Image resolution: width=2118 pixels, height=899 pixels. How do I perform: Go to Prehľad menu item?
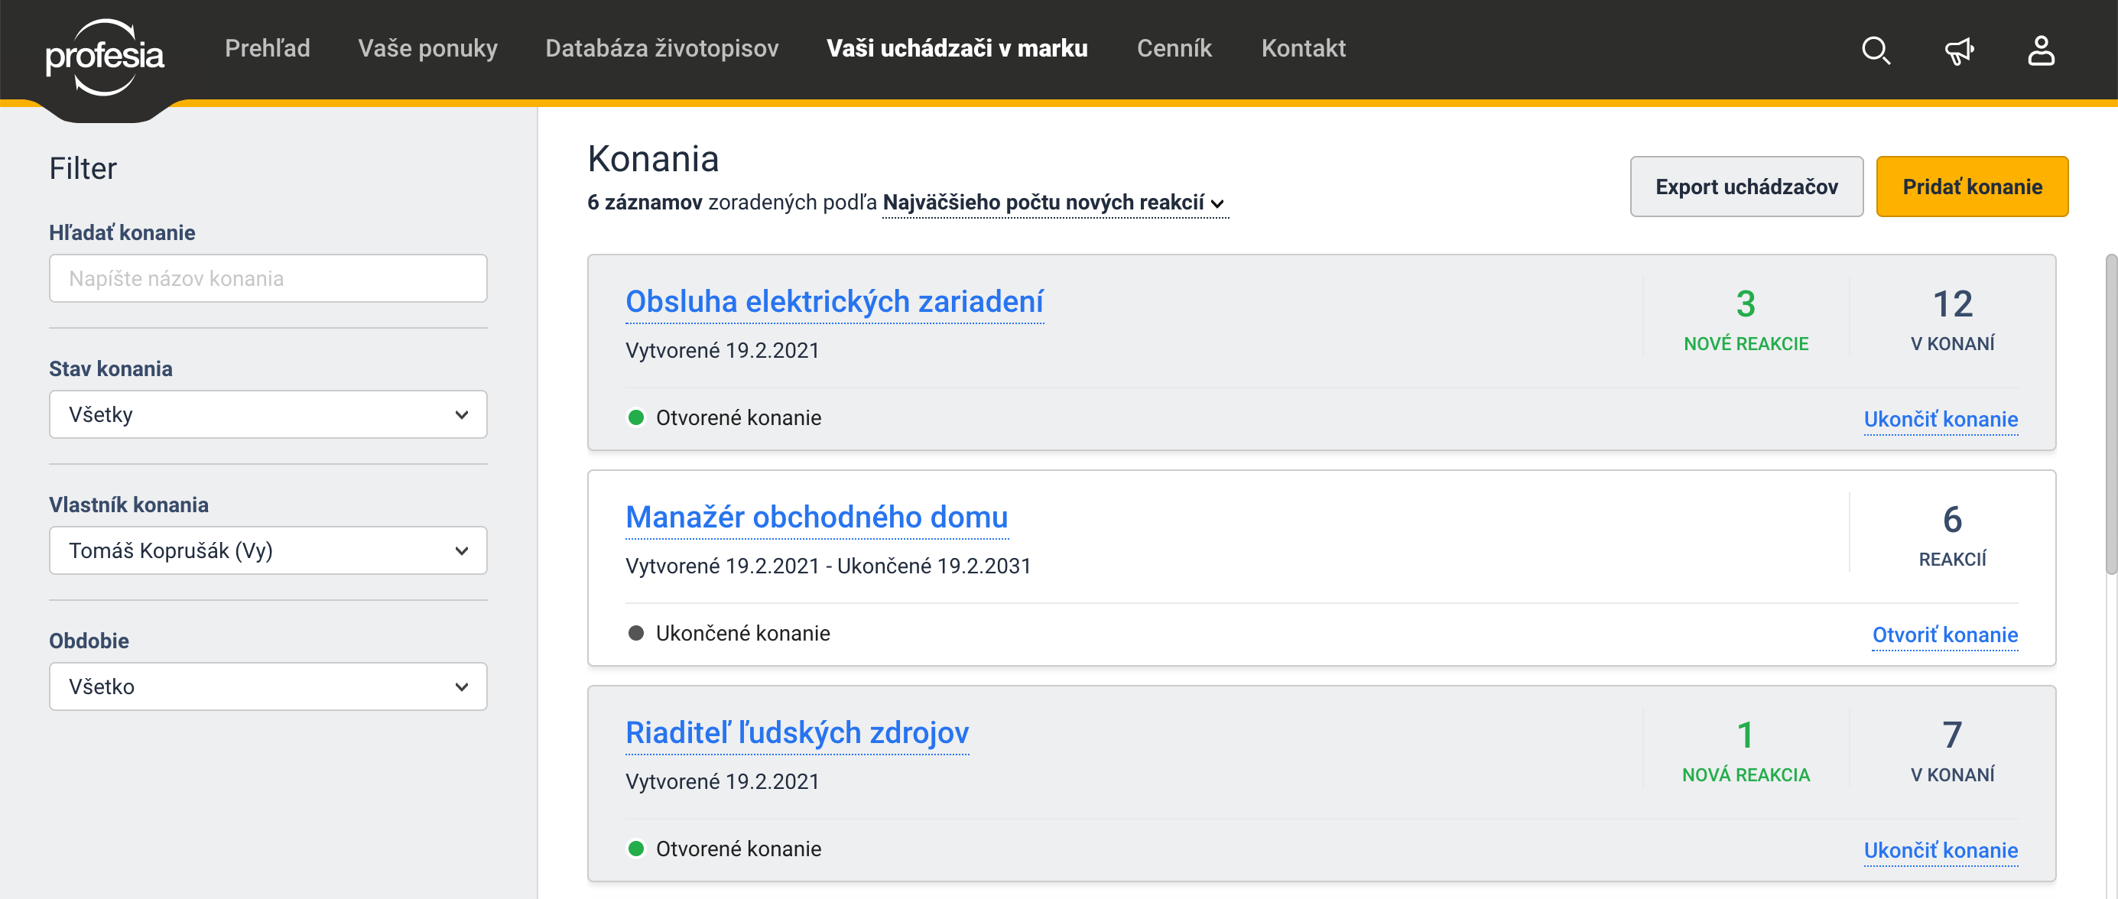coord(267,48)
